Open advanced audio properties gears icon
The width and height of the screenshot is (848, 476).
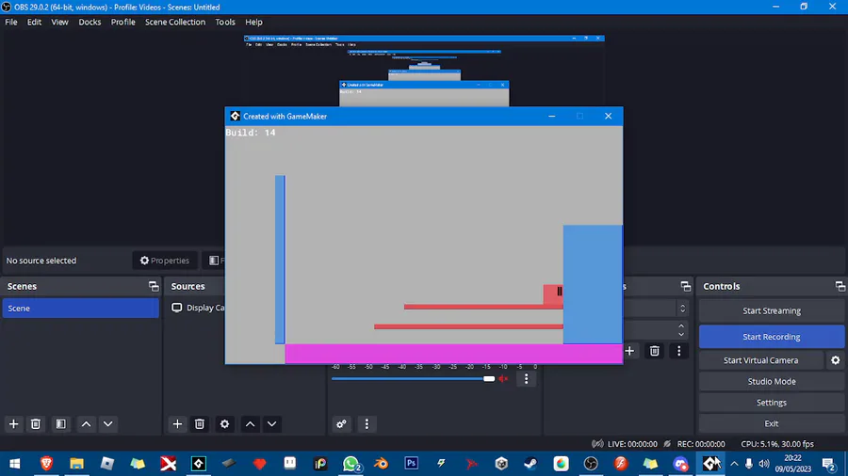click(x=341, y=424)
